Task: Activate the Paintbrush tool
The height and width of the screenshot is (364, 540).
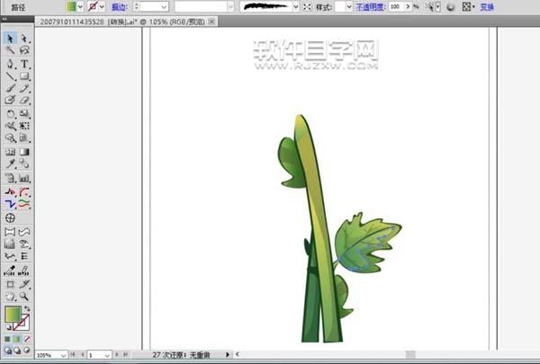Action: click(x=10, y=88)
